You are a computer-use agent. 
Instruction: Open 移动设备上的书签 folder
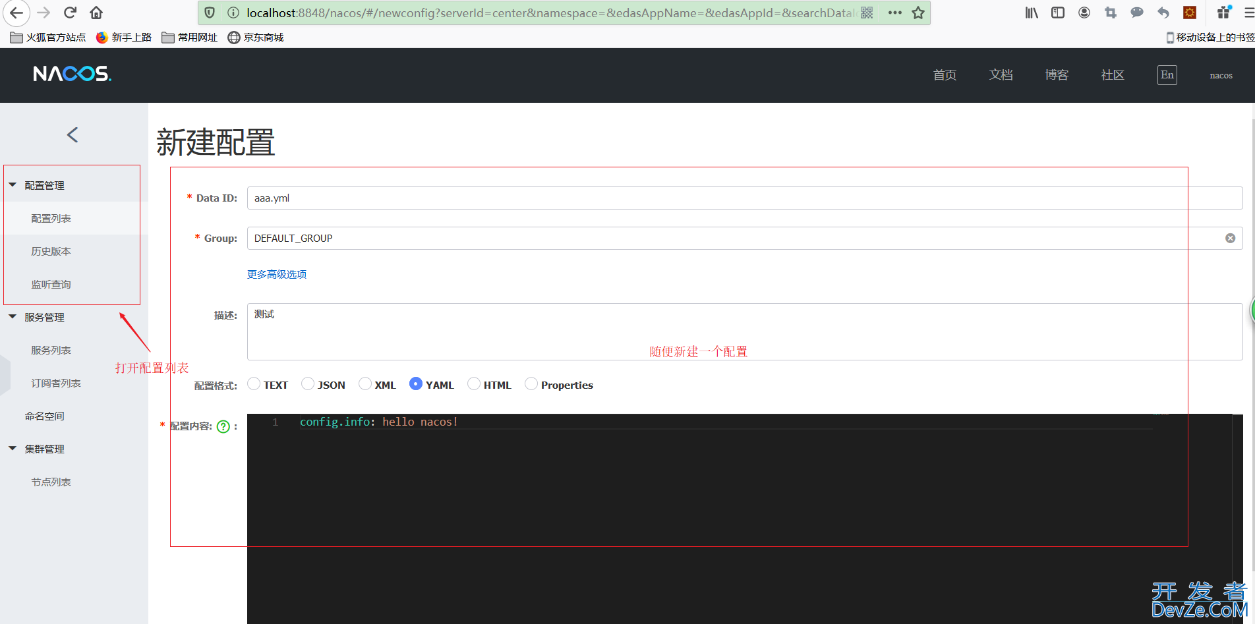[1210, 38]
